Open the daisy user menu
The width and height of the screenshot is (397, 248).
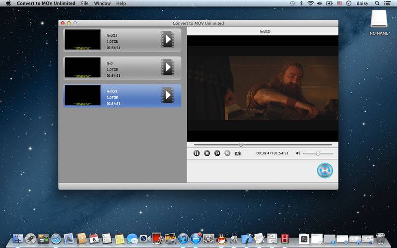362,3
